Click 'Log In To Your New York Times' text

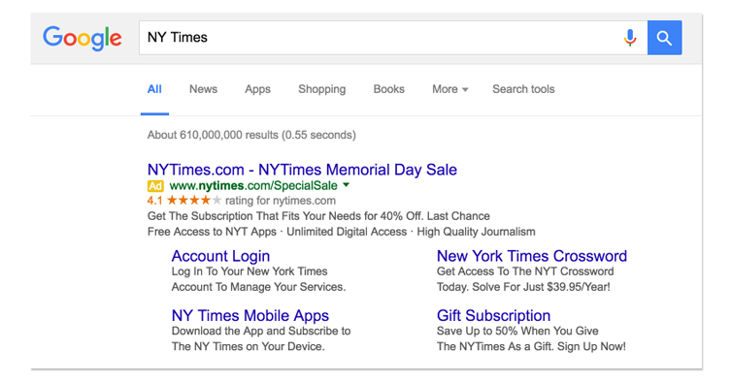coord(250,271)
